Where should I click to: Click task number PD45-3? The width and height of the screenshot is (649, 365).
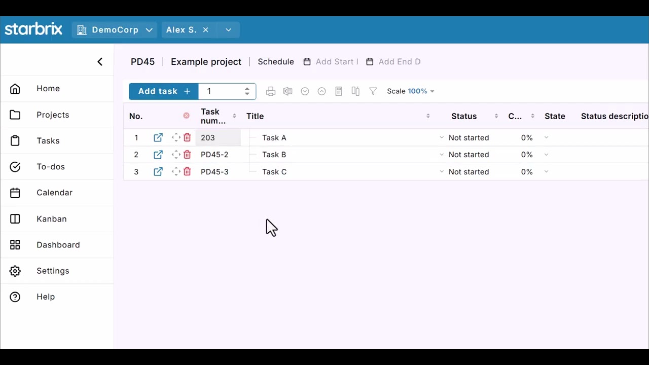click(x=214, y=172)
